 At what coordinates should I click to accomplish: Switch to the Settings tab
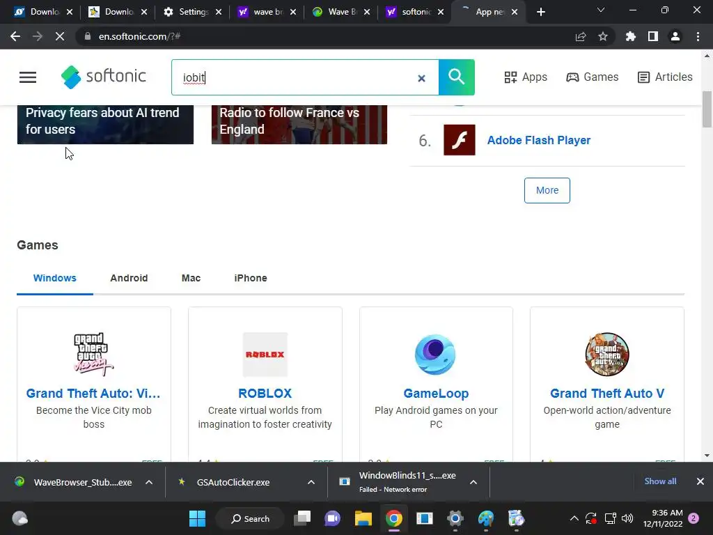(192, 12)
